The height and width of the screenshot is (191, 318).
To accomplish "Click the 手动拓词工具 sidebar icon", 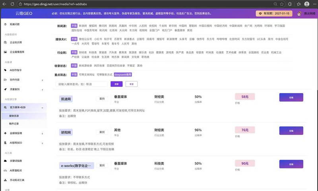I will tap(5, 180).
